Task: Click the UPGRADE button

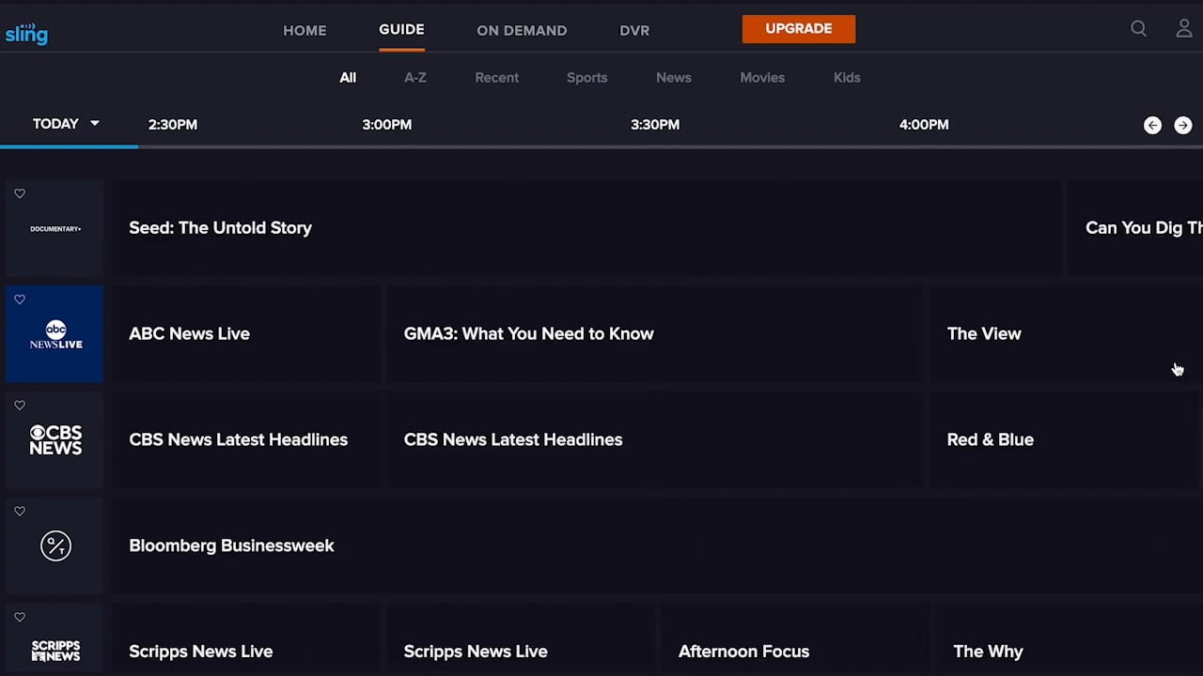Action: click(798, 28)
